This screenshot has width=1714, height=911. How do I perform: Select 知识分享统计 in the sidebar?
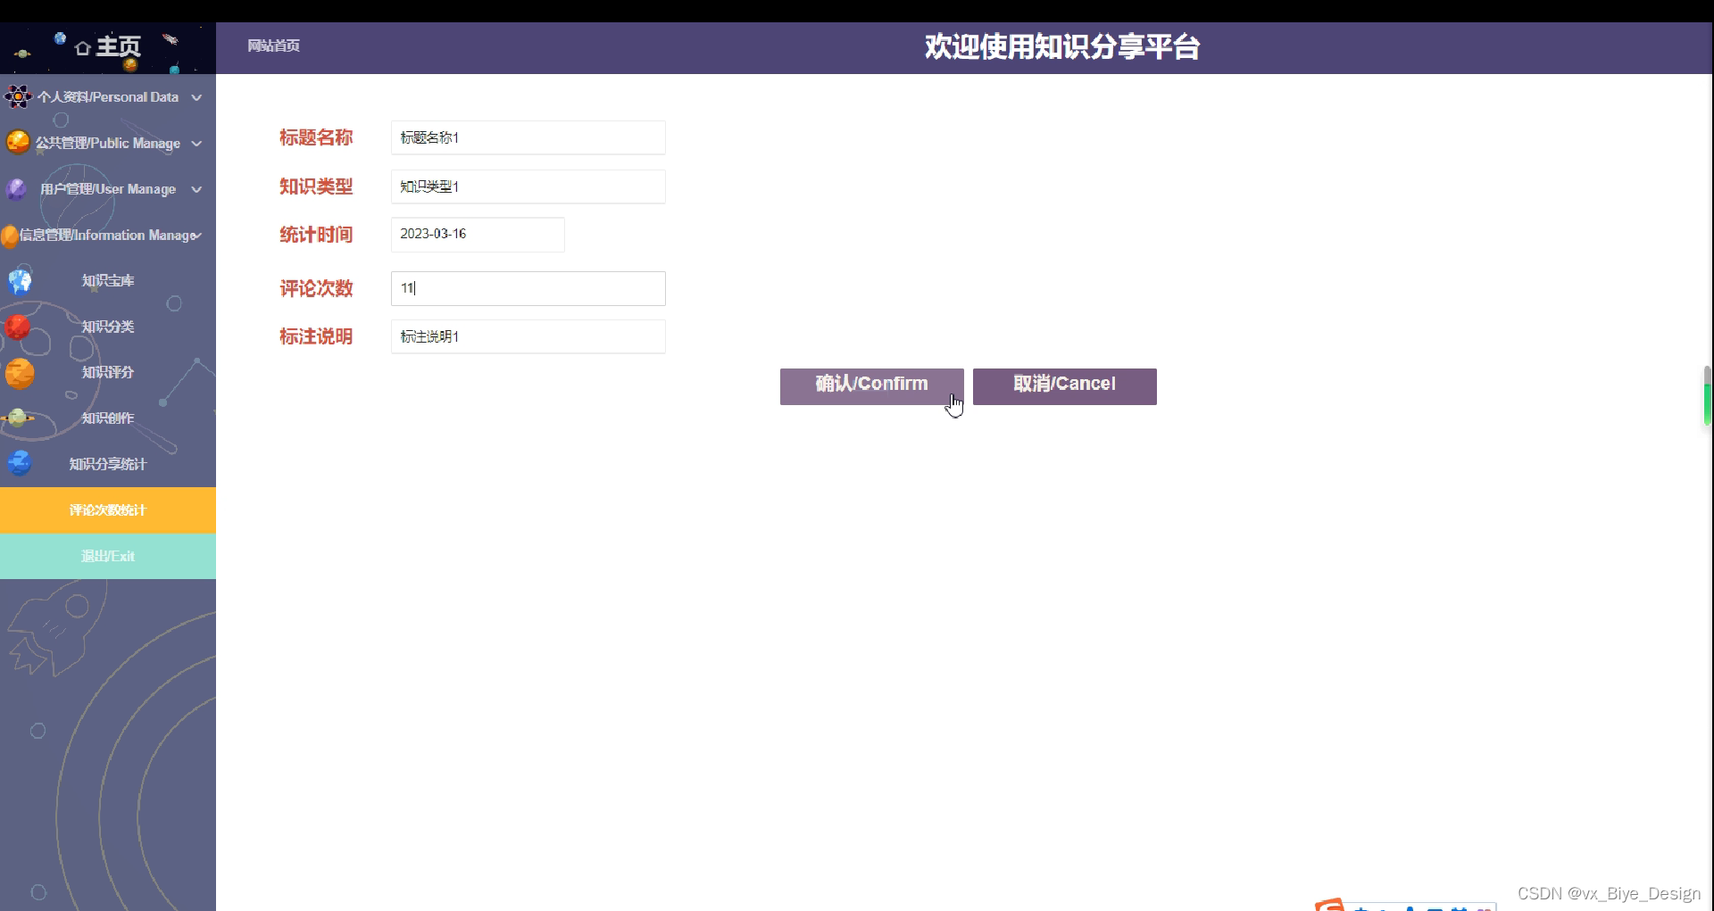click(x=108, y=464)
